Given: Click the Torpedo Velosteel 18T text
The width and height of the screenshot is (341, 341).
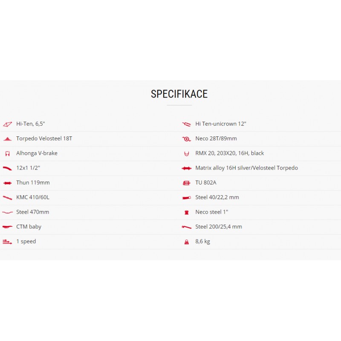Looking at the screenshot, I should click(44, 139).
